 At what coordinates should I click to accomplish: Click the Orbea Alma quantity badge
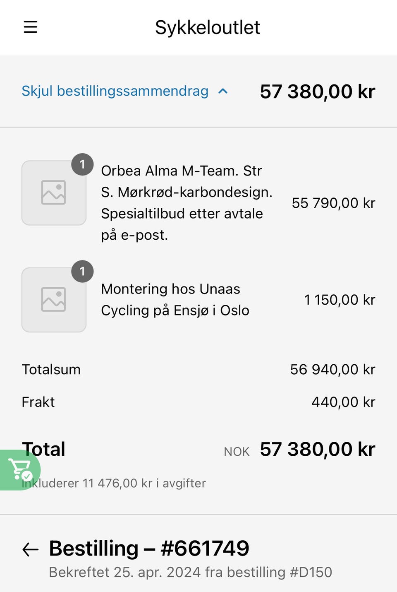[x=82, y=164]
